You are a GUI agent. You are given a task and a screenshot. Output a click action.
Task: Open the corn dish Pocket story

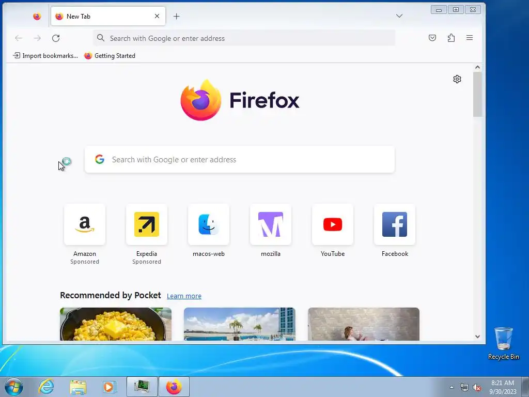(x=116, y=324)
